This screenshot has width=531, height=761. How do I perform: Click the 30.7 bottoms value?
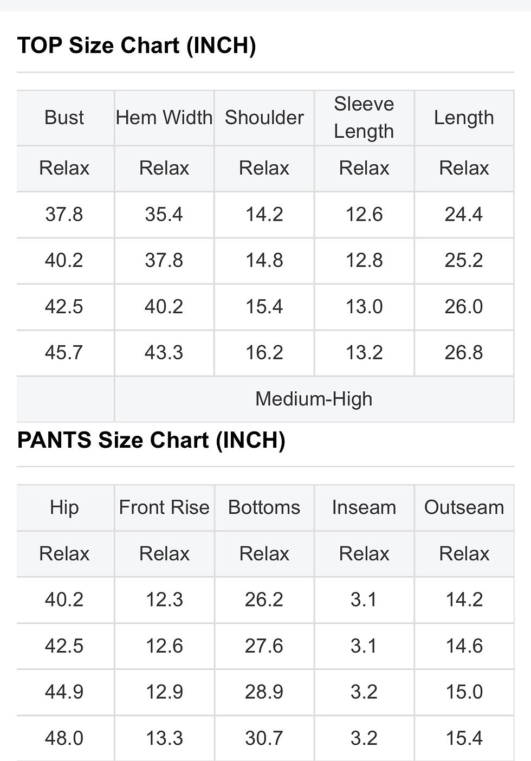tap(264, 738)
